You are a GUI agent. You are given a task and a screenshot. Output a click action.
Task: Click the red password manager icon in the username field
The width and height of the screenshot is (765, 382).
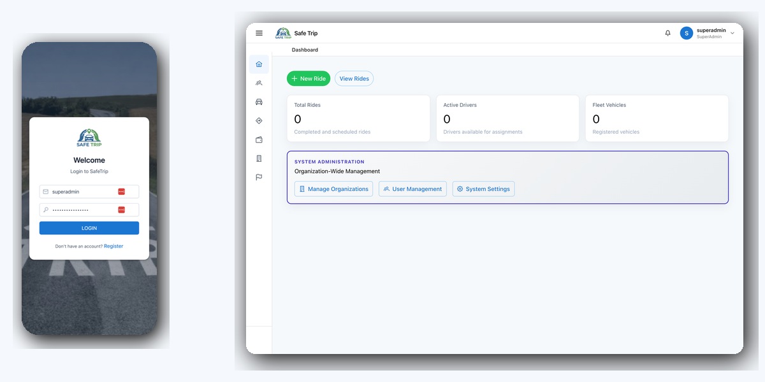(121, 192)
